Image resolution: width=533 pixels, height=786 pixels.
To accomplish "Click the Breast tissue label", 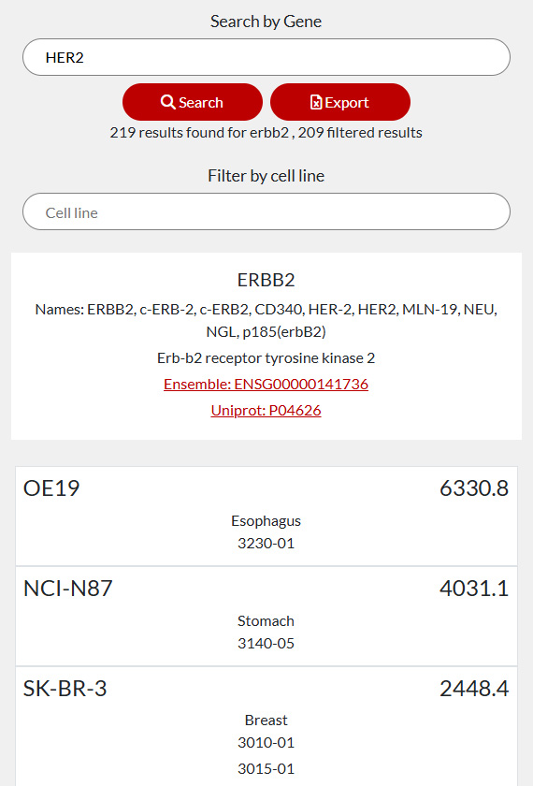I will 266,720.
